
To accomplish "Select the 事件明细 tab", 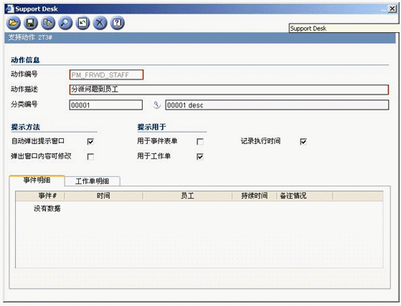I will (x=37, y=181).
